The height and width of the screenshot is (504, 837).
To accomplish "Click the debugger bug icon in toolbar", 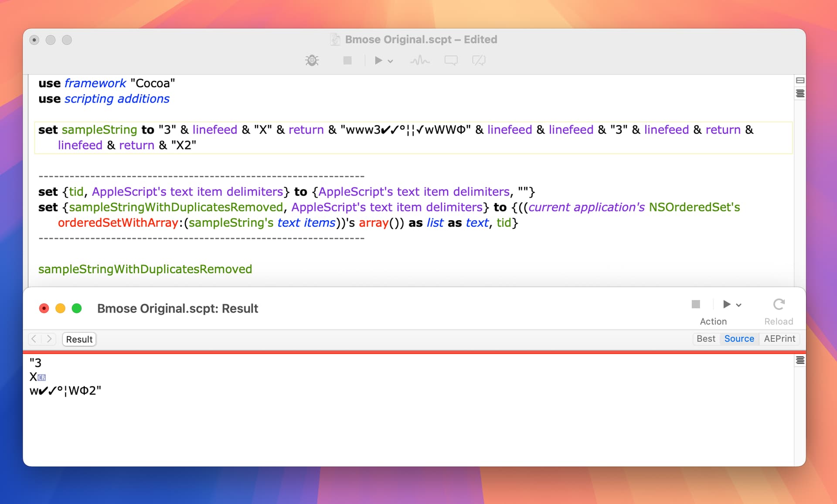I will tap(312, 61).
